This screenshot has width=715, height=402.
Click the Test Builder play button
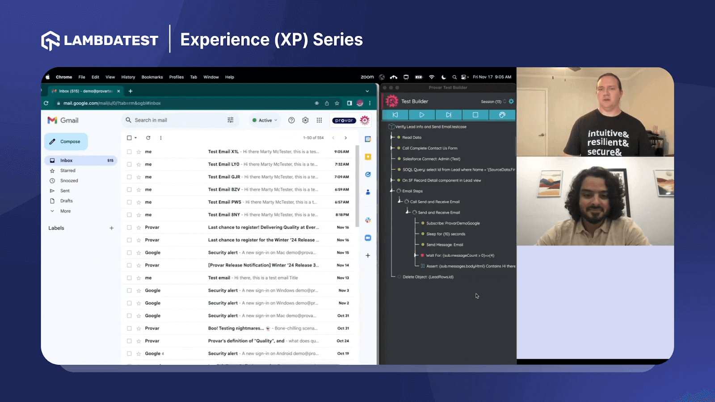click(421, 115)
